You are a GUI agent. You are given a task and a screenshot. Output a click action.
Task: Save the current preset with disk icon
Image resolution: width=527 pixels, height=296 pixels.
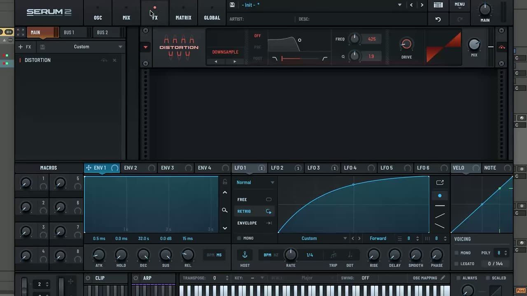tap(232, 5)
